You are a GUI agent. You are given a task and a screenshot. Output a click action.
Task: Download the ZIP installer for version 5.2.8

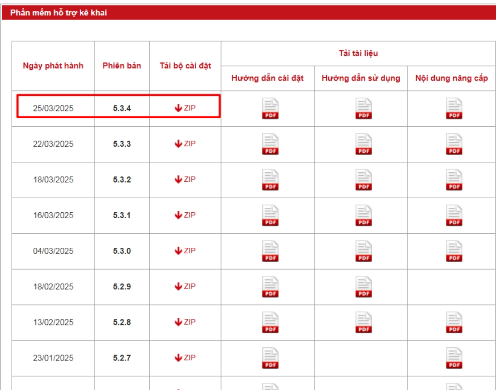(x=185, y=322)
